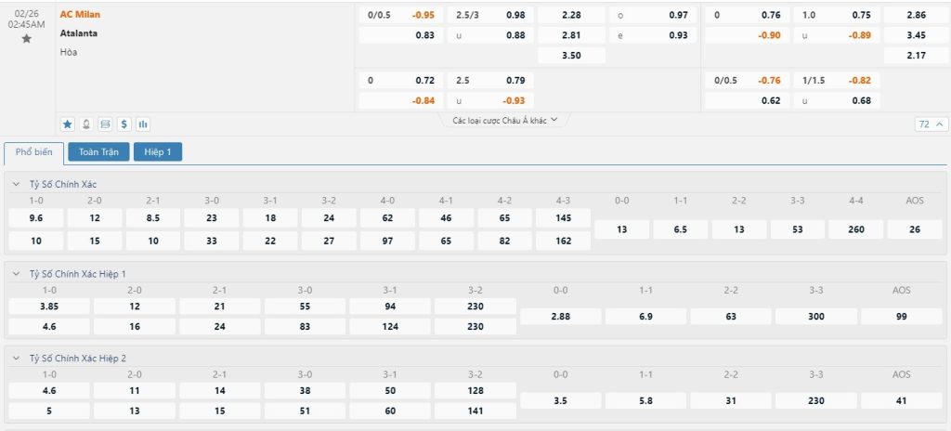Open the statistics bar chart icon
Image resolution: width=951 pixels, height=431 pixels.
pos(143,124)
